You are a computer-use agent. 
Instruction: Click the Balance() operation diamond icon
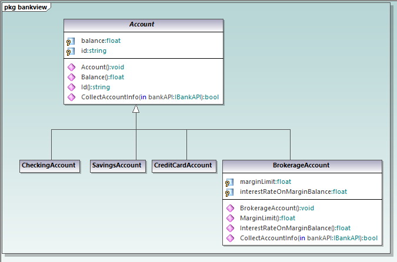tap(71, 77)
